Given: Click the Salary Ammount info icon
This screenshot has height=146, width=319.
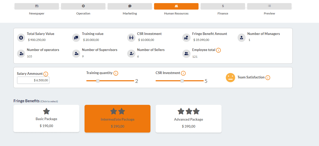Looking at the screenshot, I should [46, 74].
